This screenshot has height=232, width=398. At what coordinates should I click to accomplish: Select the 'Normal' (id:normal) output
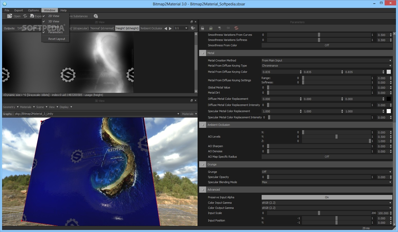102,28
